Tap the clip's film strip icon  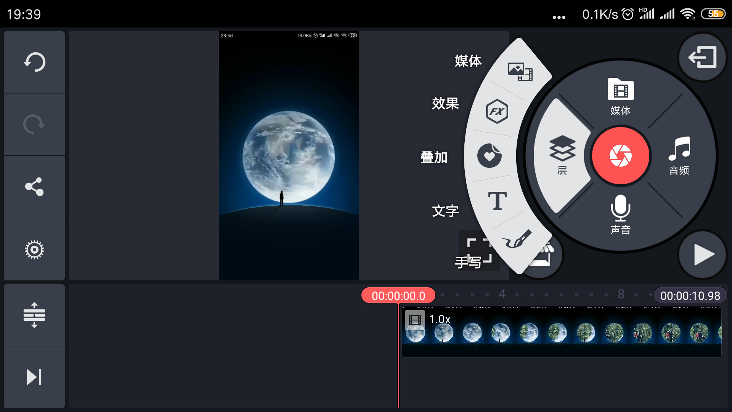coord(415,320)
